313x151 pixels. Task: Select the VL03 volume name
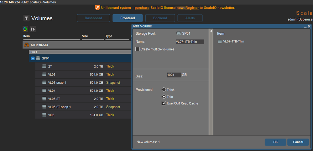click(x=52, y=75)
